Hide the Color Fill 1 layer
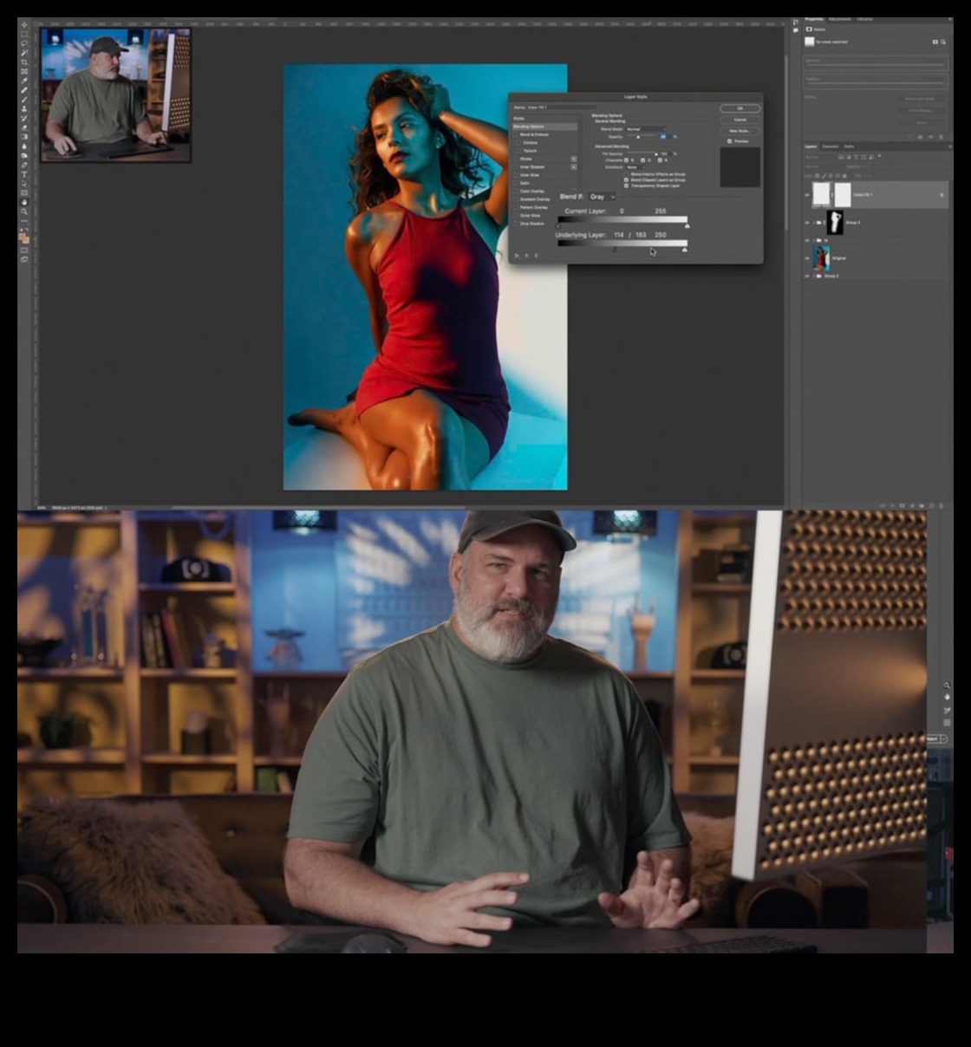971x1047 pixels. (x=807, y=195)
